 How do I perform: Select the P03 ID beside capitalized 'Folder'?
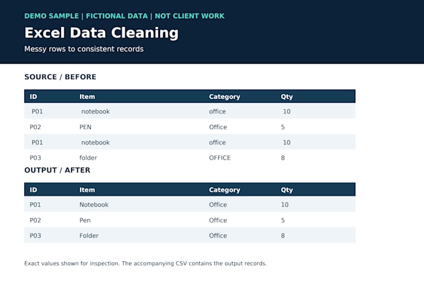pos(35,236)
